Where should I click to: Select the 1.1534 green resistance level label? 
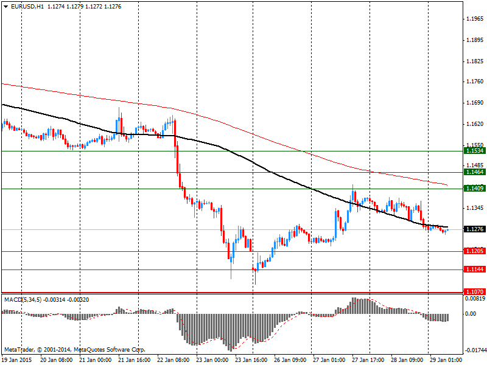pyautogui.click(x=475, y=151)
